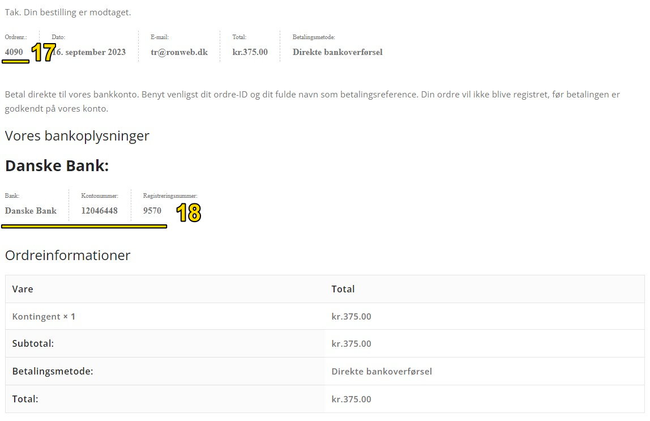650x421 pixels.
Task: Click the 'Ordrenr.:' label
Action: point(16,37)
